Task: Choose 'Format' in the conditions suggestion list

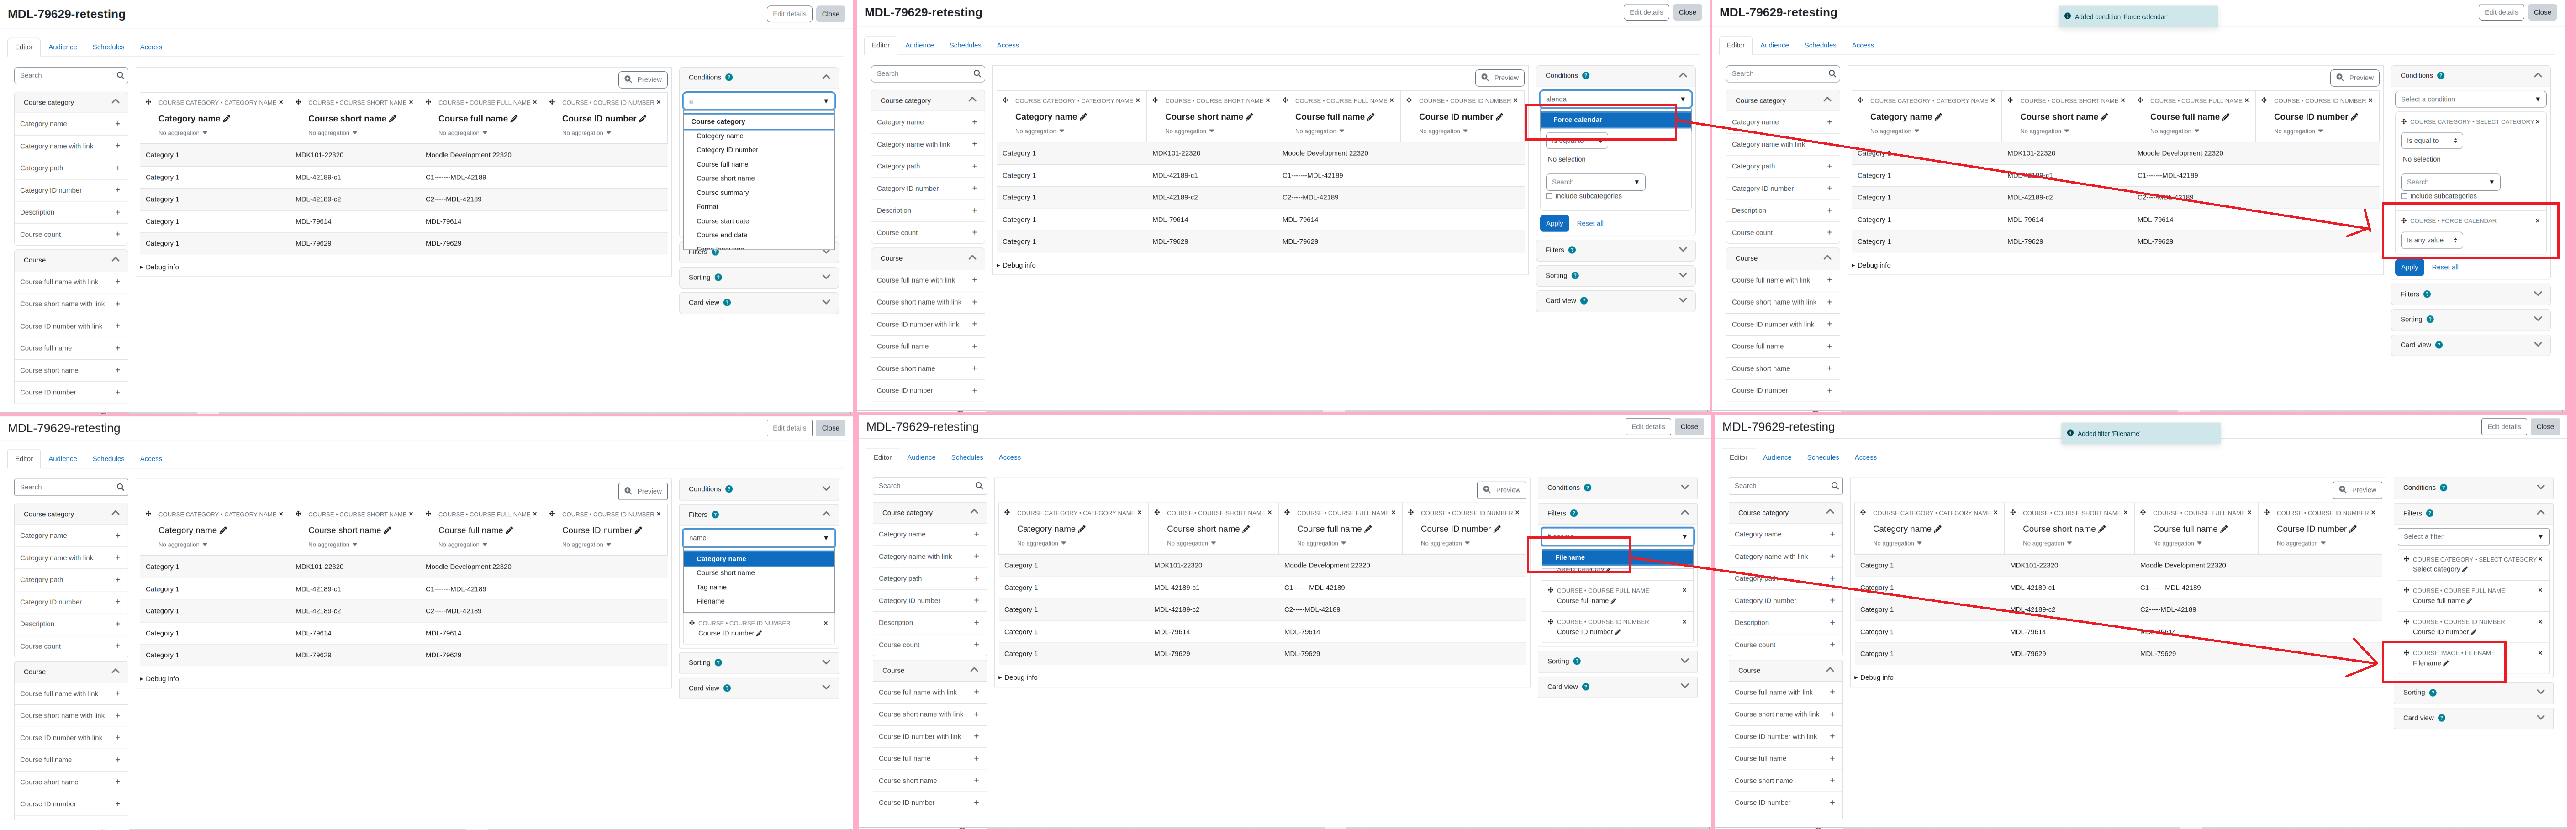Action: [707, 207]
